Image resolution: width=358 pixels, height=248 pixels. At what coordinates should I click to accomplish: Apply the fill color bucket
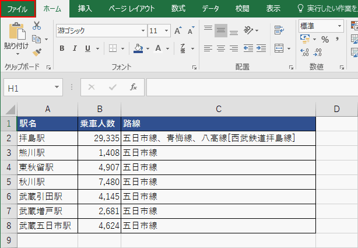pyautogui.click(x=138, y=48)
